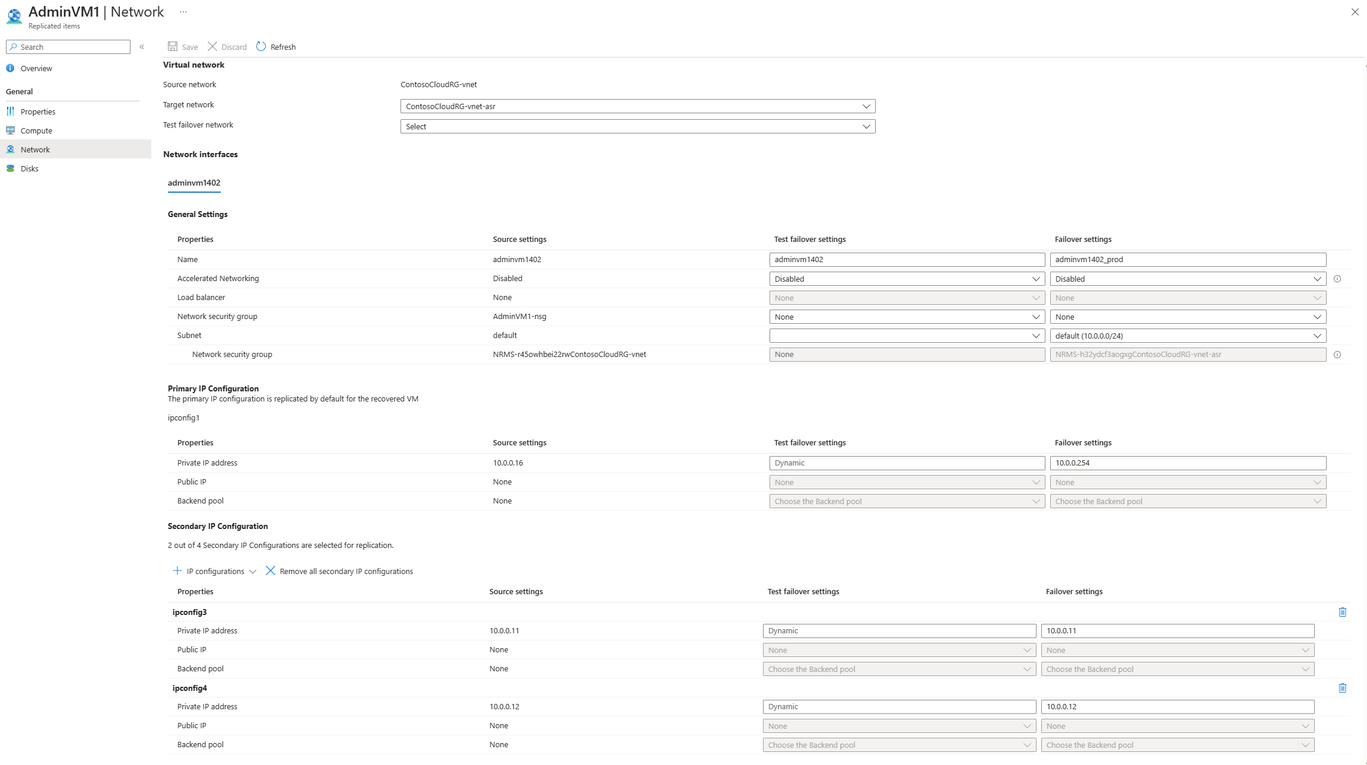Toggle Accelerated Networking failover setting
The image size is (1367, 765).
point(1188,279)
